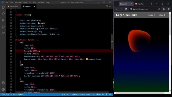Select the style.css editor tab

28,6
